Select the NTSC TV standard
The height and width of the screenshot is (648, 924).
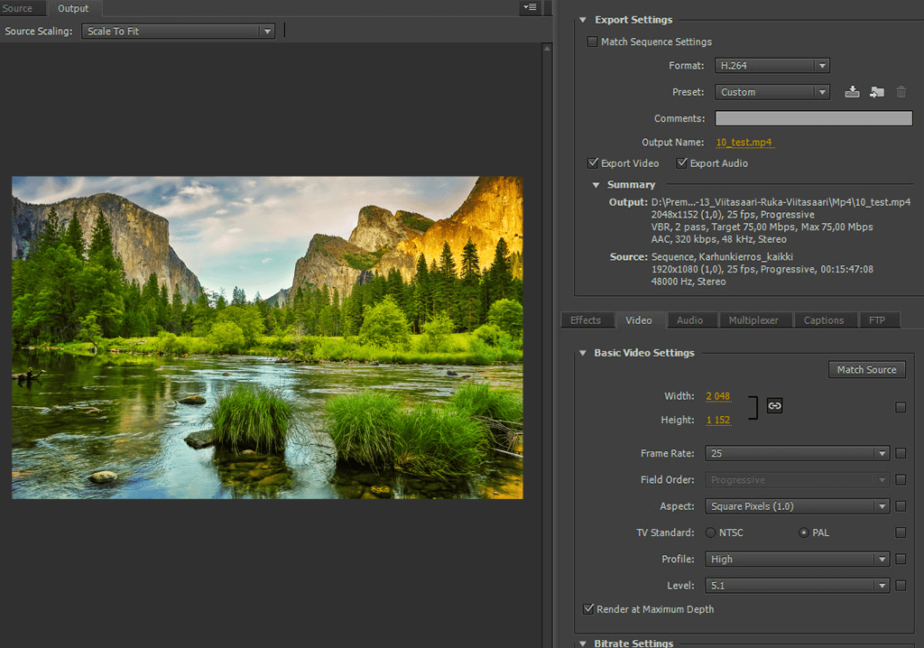(711, 532)
